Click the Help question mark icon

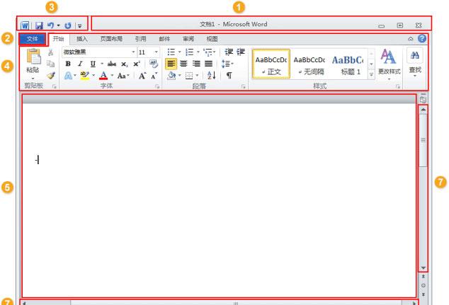[422, 39]
